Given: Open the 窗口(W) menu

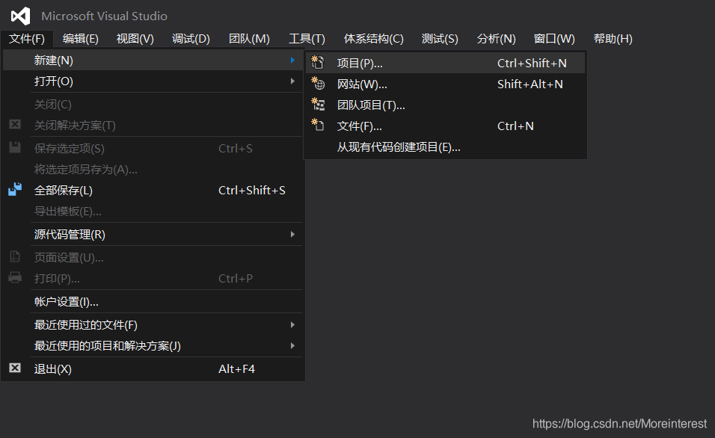Looking at the screenshot, I should 554,39.
